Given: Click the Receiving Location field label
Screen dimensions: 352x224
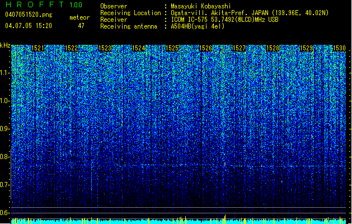Looking at the screenshot, I should [130, 13].
